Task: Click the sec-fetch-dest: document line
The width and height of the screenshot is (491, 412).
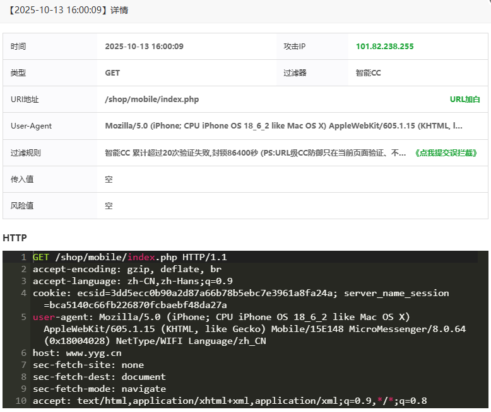Action: coord(99,377)
